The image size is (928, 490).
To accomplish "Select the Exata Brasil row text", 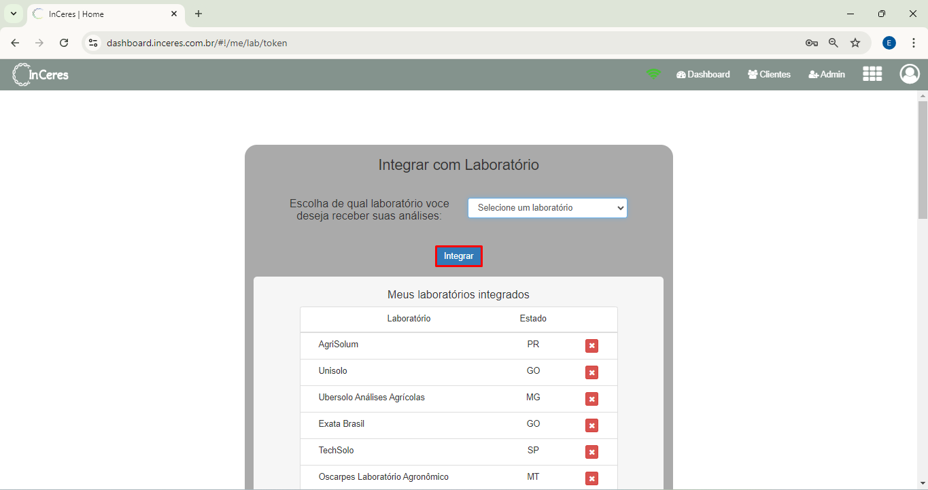I will click(341, 424).
